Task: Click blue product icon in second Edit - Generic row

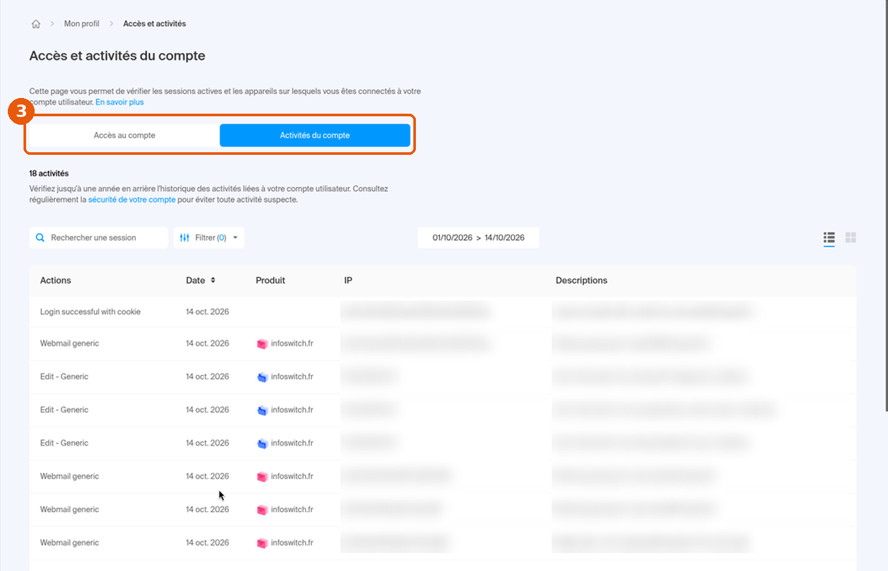Action: [x=262, y=410]
